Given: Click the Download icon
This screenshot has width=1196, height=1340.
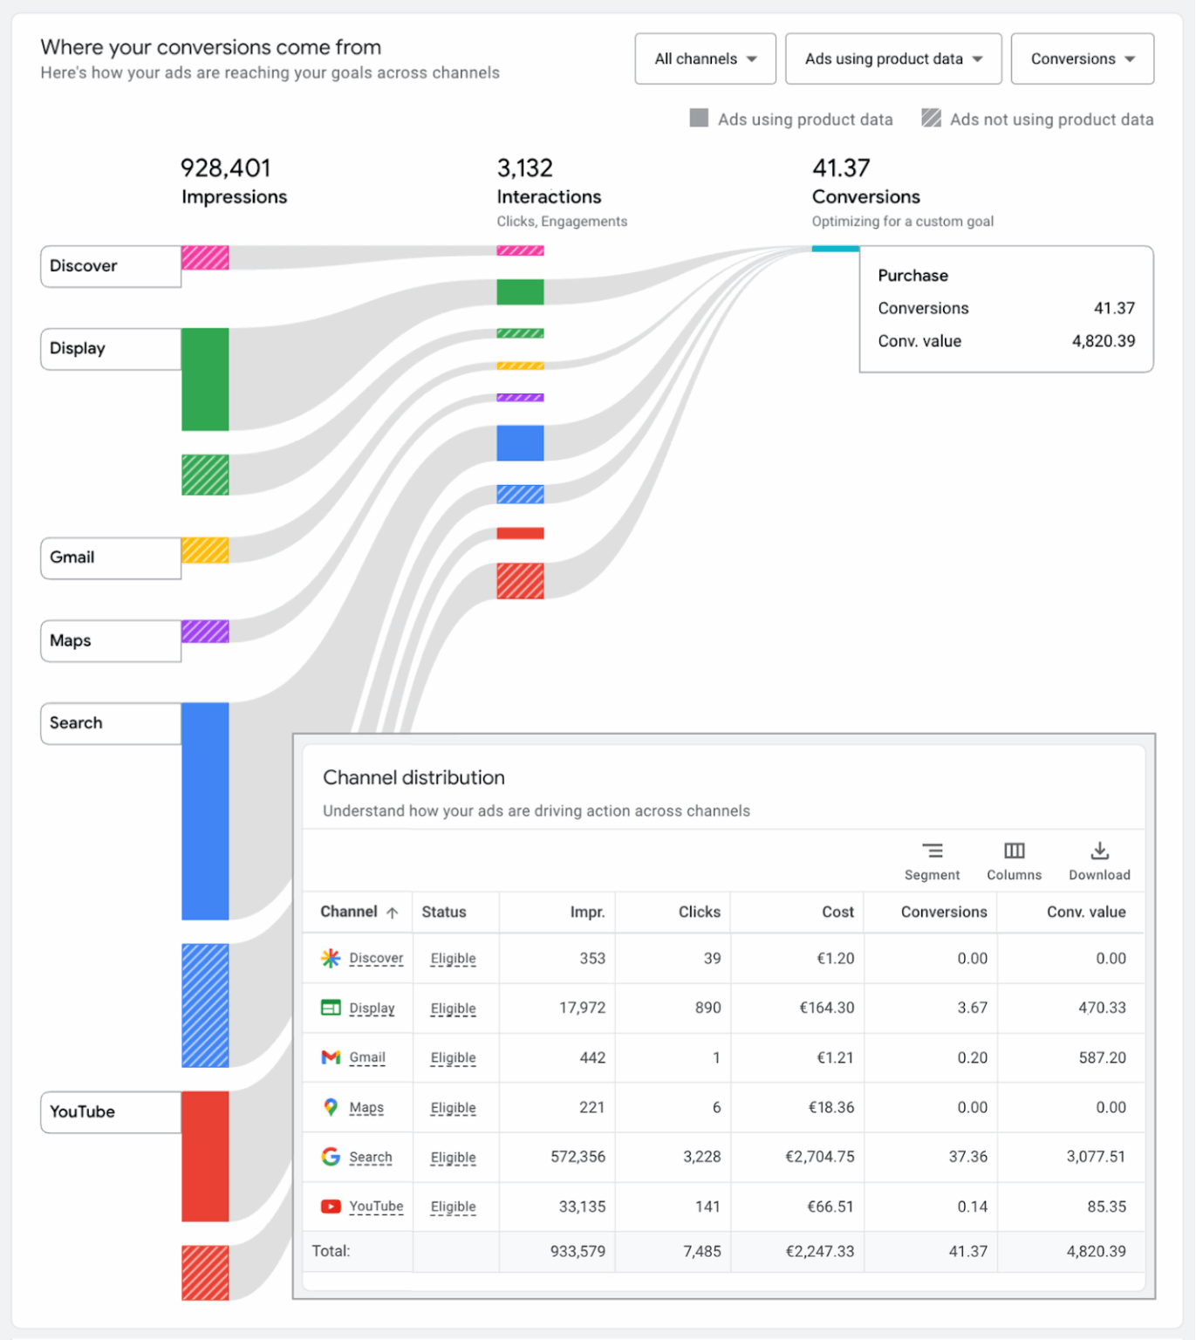Looking at the screenshot, I should click(1098, 858).
